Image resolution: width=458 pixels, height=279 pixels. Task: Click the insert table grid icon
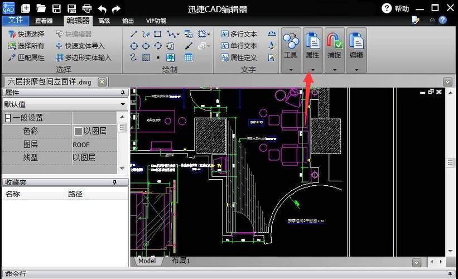(x=189, y=57)
